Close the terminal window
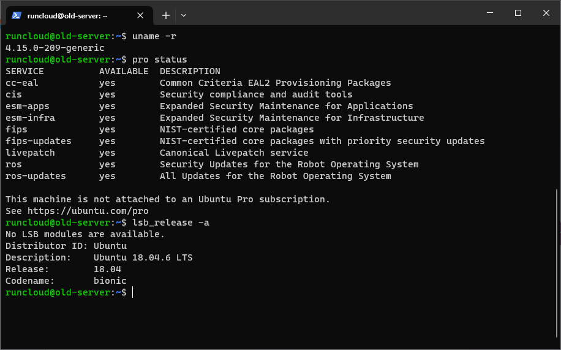Image resolution: width=561 pixels, height=350 pixels. coord(546,13)
